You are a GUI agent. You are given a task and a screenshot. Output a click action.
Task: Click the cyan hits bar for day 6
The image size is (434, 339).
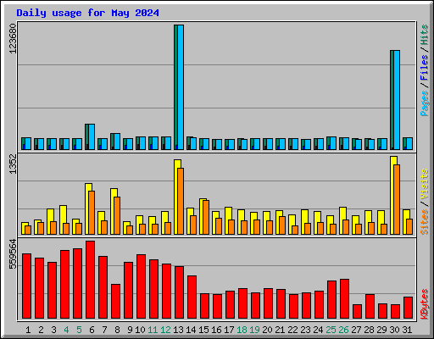pos(92,136)
